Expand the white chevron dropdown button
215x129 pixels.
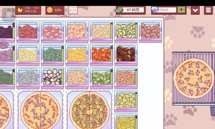pyautogui.click(x=195, y=10)
